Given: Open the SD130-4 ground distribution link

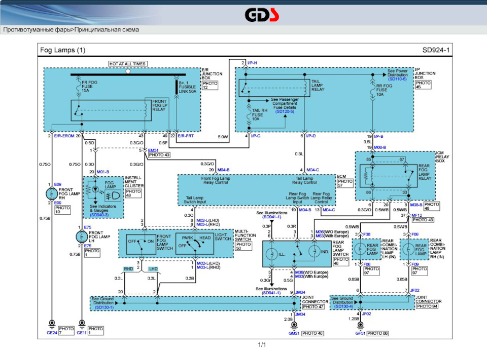Looking at the screenshot, I should coord(343,307).
